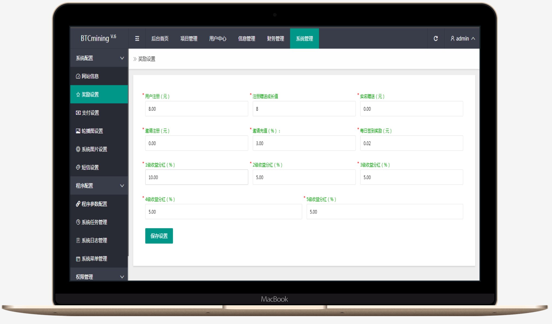
Task: Toggle the sidebar collapse hamburger icon
Action: coord(137,39)
